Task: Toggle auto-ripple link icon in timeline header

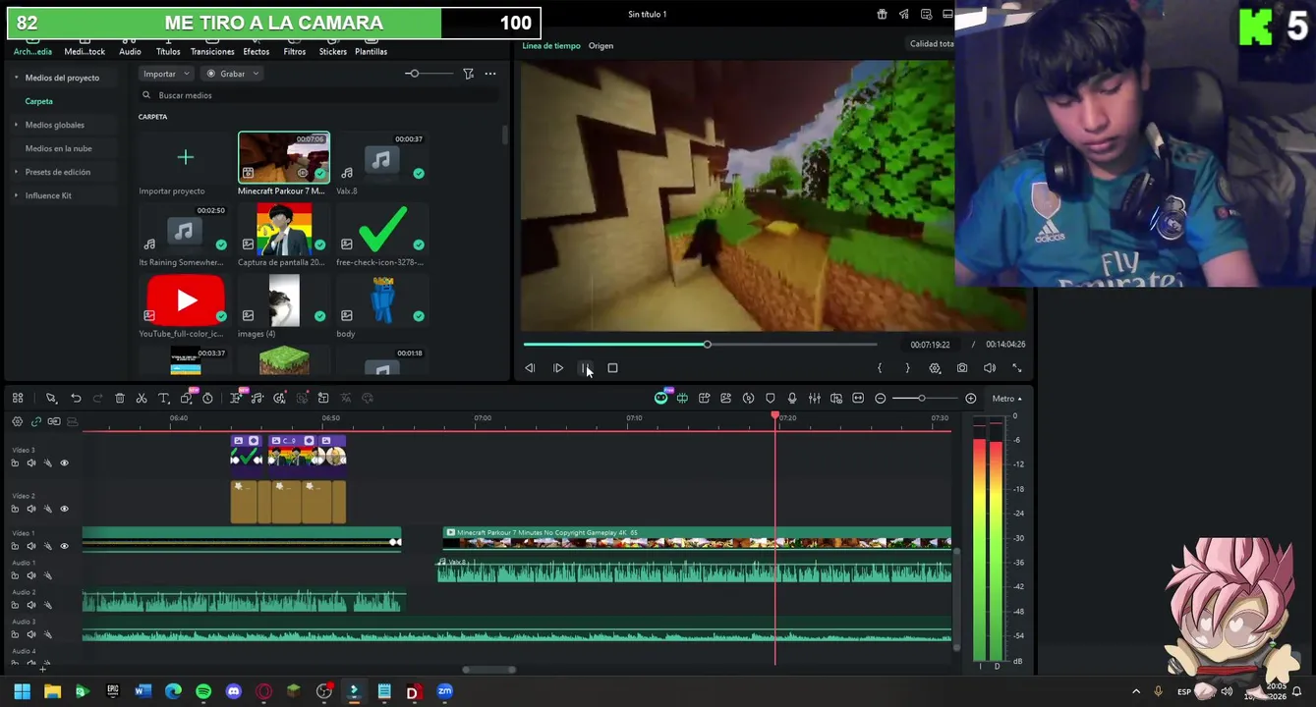Action: click(36, 421)
